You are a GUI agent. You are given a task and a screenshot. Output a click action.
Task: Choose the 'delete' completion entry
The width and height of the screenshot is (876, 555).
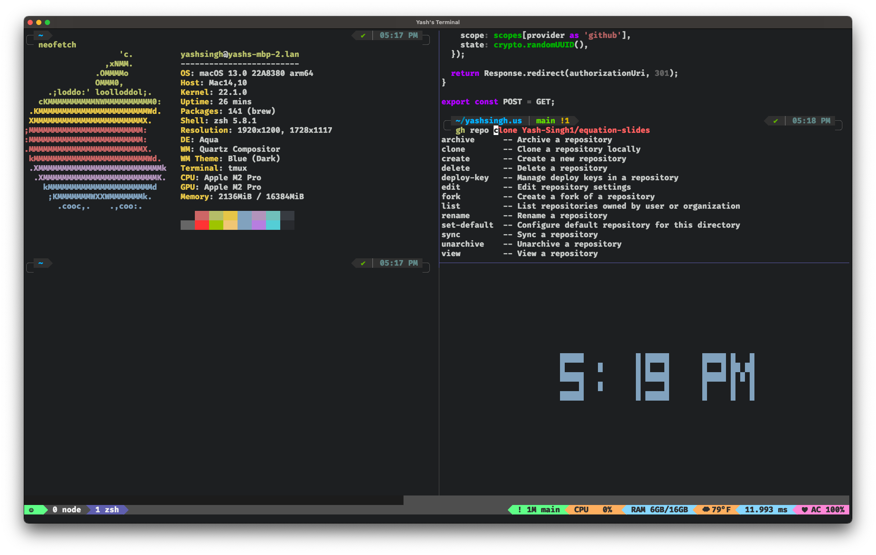point(524,168)
